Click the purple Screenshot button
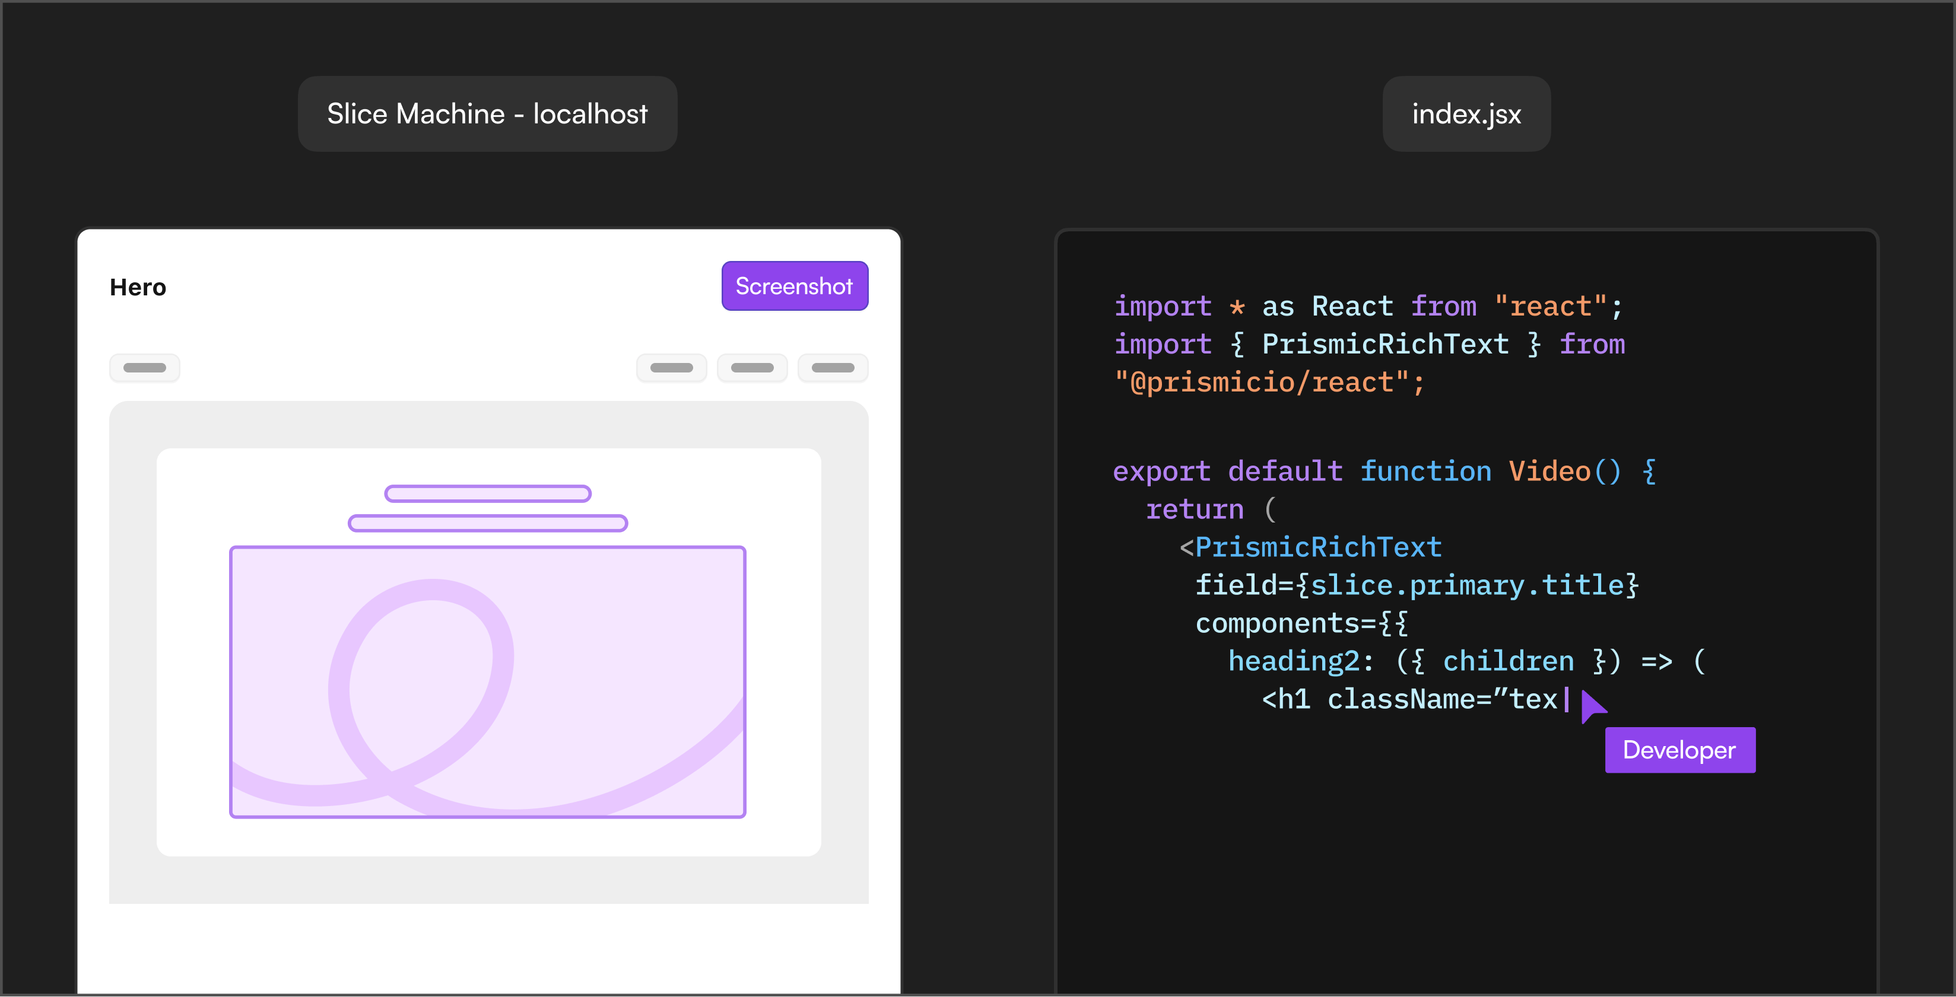Image resolution: width=1956 pixels, height=997 pixels. click(x=794, y=286)
